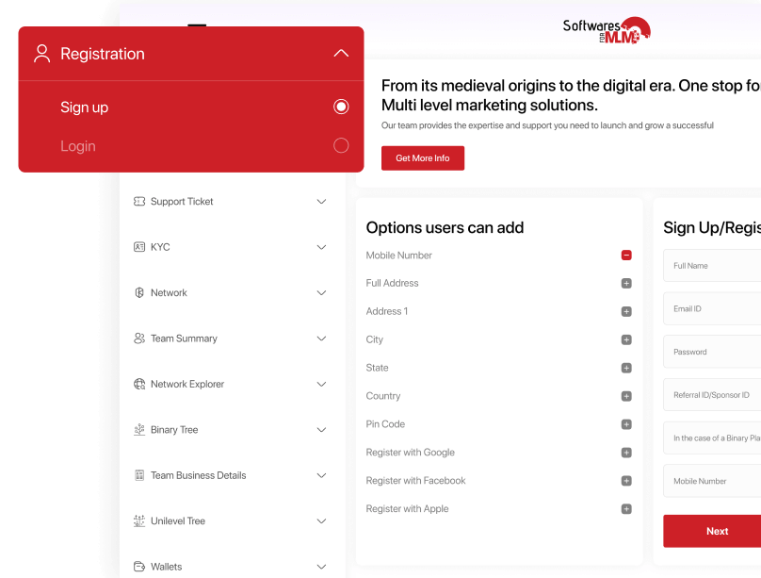Screen dimensions: 761x578
Task: Expand the Support Ticket chevron
Action: (x=321, y=201)
